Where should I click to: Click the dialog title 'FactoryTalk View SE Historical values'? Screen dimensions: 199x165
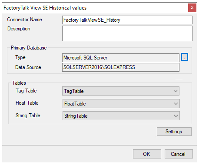[45, 8]
